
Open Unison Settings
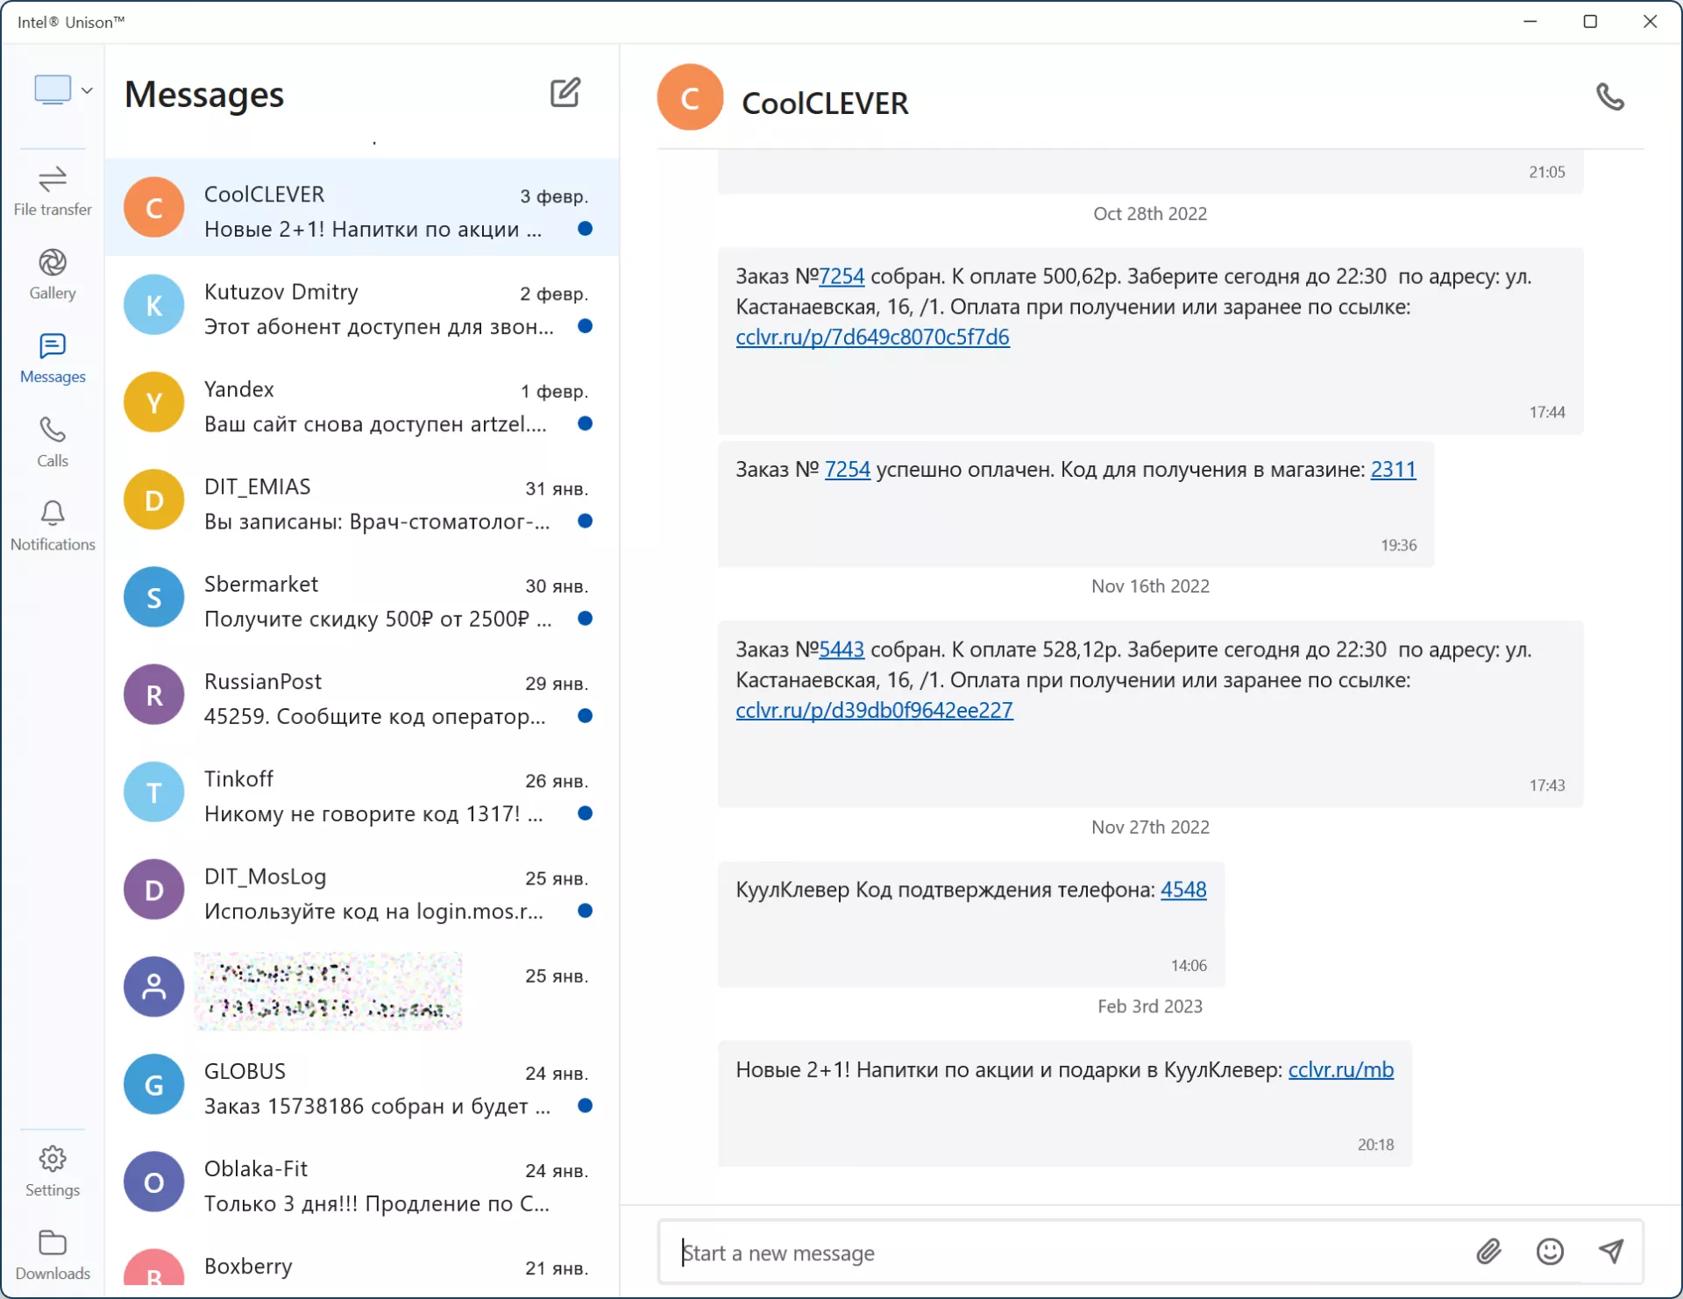click(53, 1171)
